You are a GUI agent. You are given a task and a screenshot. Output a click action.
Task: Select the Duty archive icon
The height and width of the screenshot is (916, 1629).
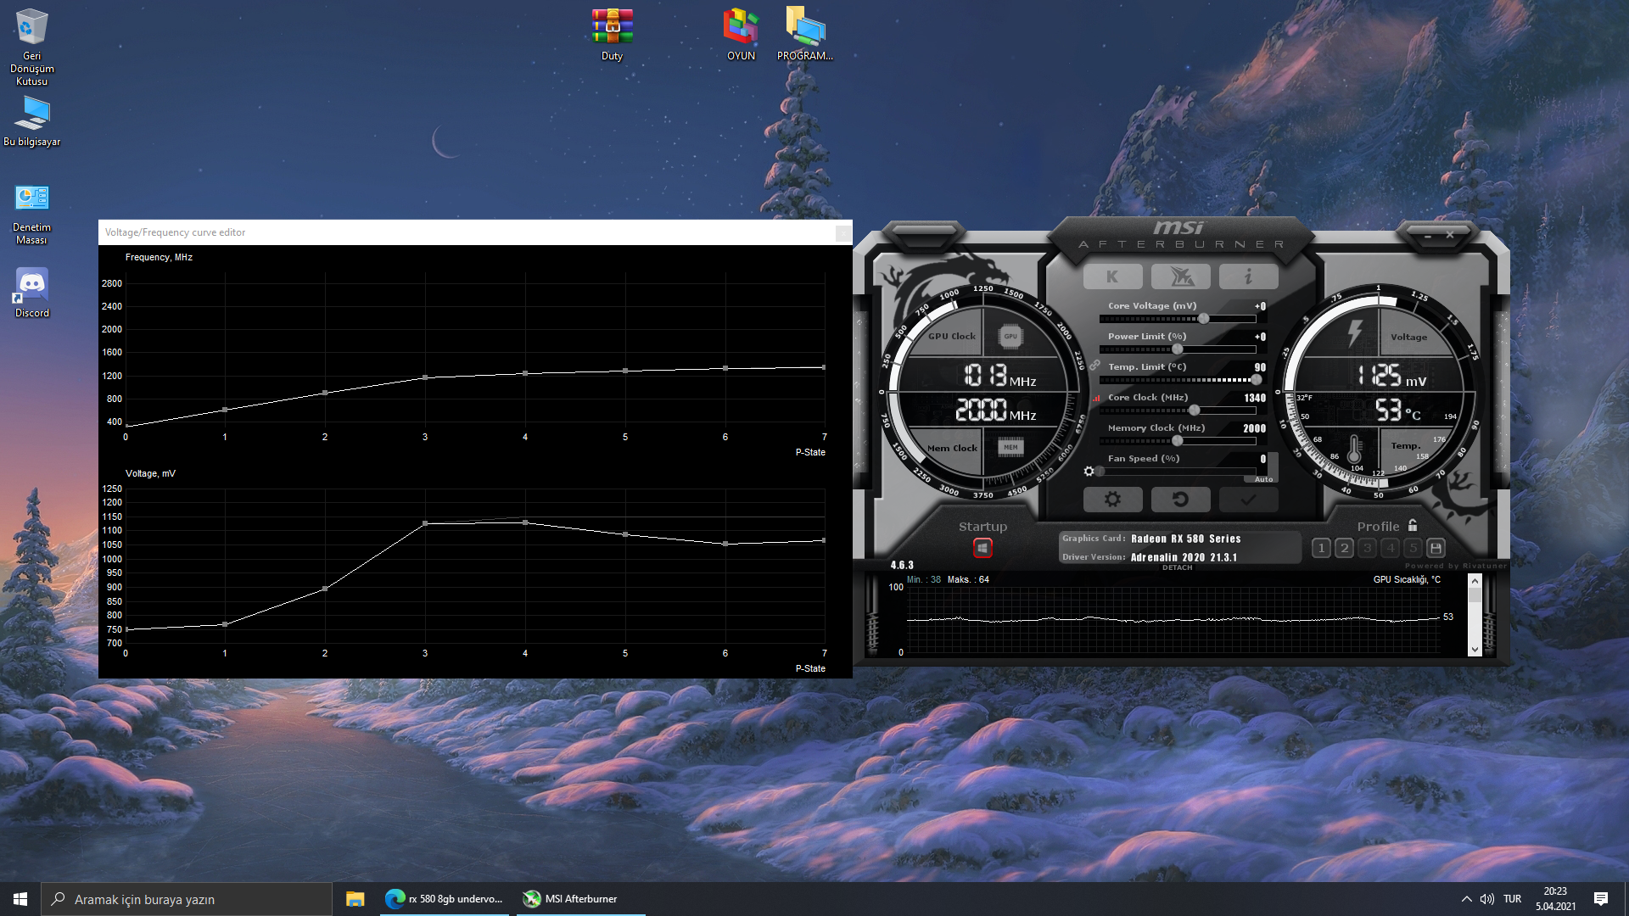click(x=612, y=34)
